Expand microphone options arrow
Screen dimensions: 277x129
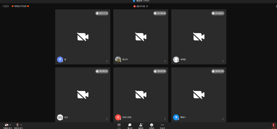pos(21,125)
